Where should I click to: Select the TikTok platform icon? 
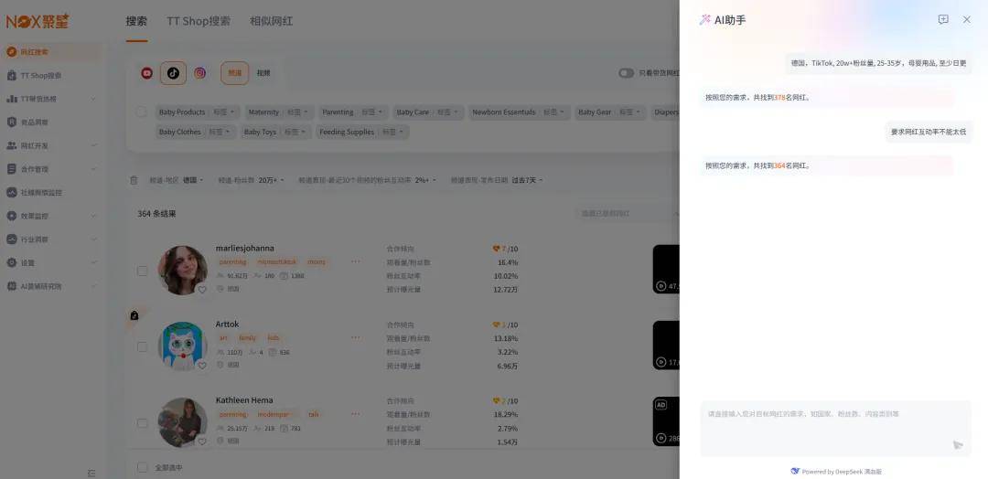[173, 73]
